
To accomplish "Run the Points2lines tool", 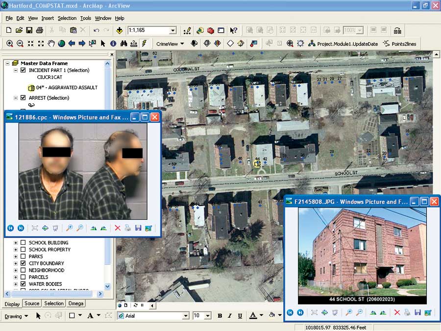I will pos(399,44).
